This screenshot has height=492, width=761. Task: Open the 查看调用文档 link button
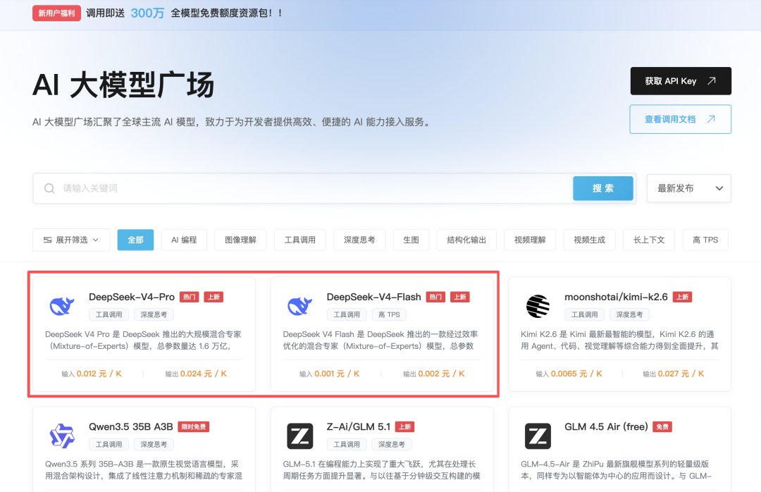(x=681, y=119)
